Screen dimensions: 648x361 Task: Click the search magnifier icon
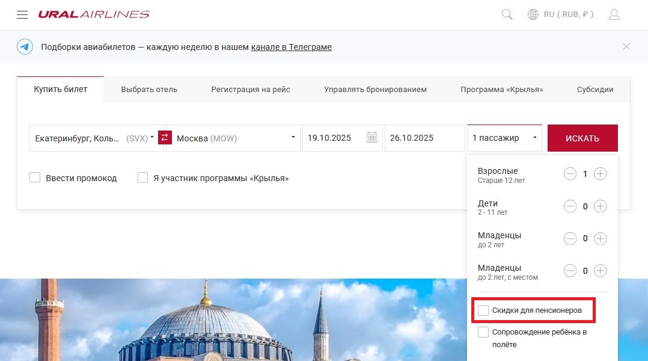pyautogui.click(x=507, y=14)
